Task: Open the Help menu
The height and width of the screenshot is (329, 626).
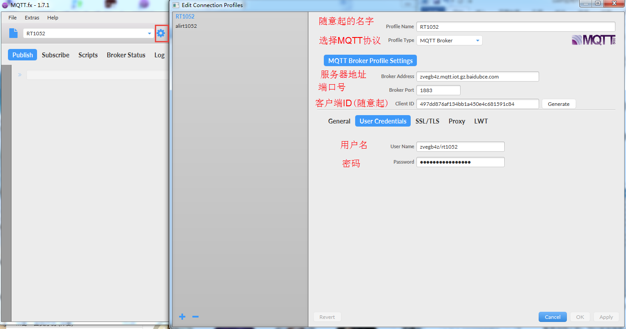Action: pos(52,18)
